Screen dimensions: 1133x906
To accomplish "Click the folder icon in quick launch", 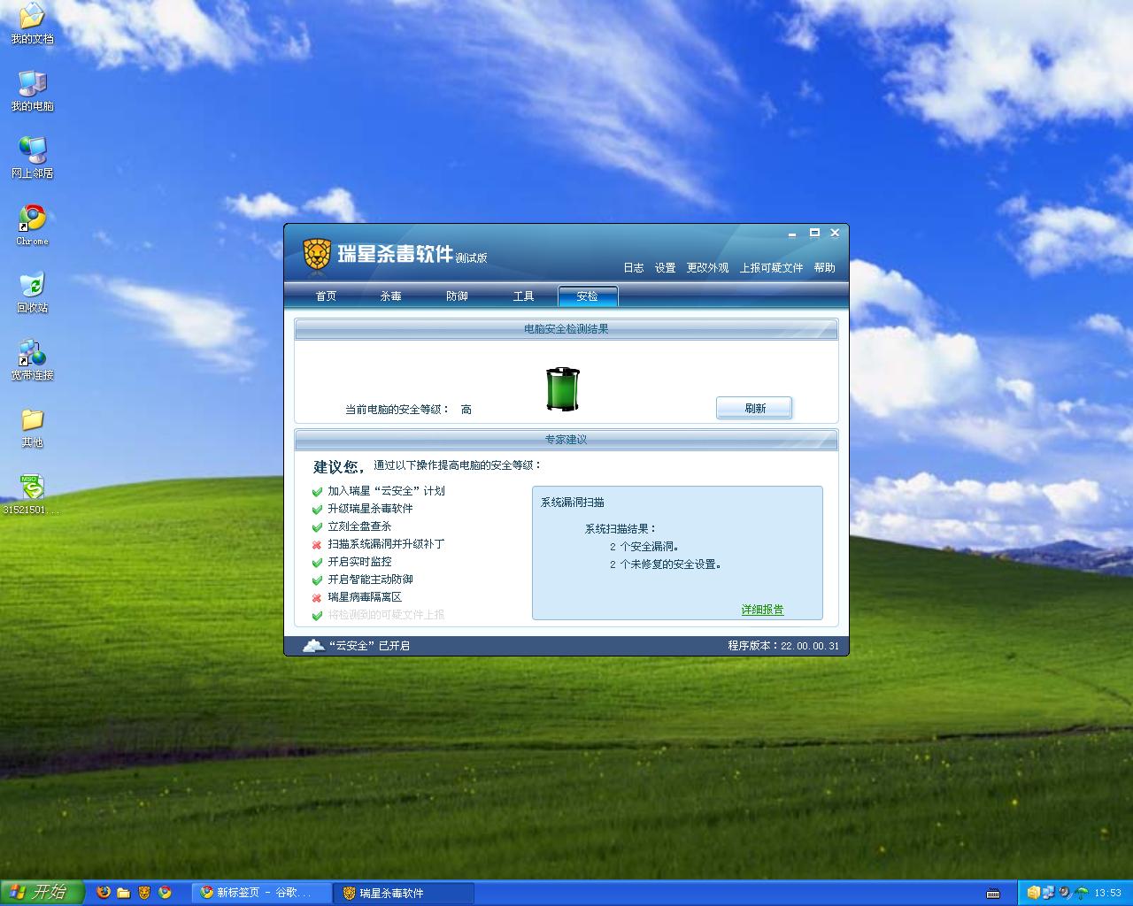I will pyautogui.click(x=124, y=893).
